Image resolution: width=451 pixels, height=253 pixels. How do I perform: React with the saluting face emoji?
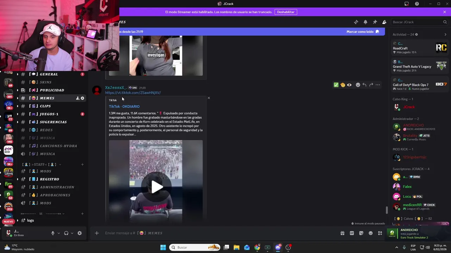click(342, 85)
